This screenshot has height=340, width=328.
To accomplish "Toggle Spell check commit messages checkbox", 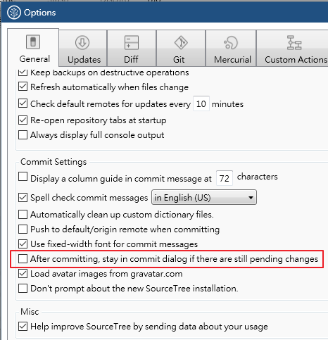I will coord(23,197).
